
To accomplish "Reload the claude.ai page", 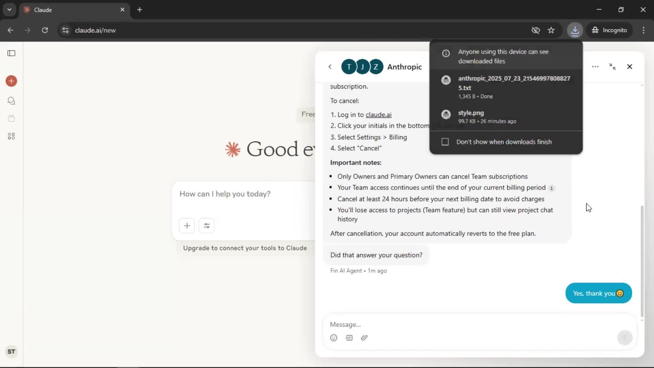I will point(45,30).
